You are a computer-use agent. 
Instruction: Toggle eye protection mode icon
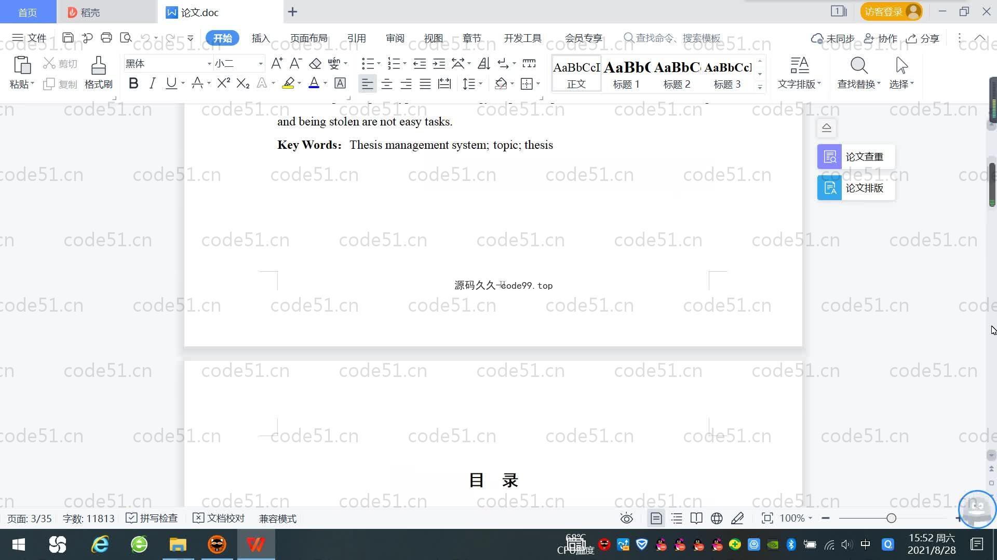627,519
